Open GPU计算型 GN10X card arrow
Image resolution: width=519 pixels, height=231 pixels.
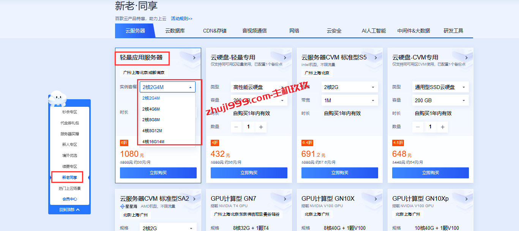click(x=375, y=199)
